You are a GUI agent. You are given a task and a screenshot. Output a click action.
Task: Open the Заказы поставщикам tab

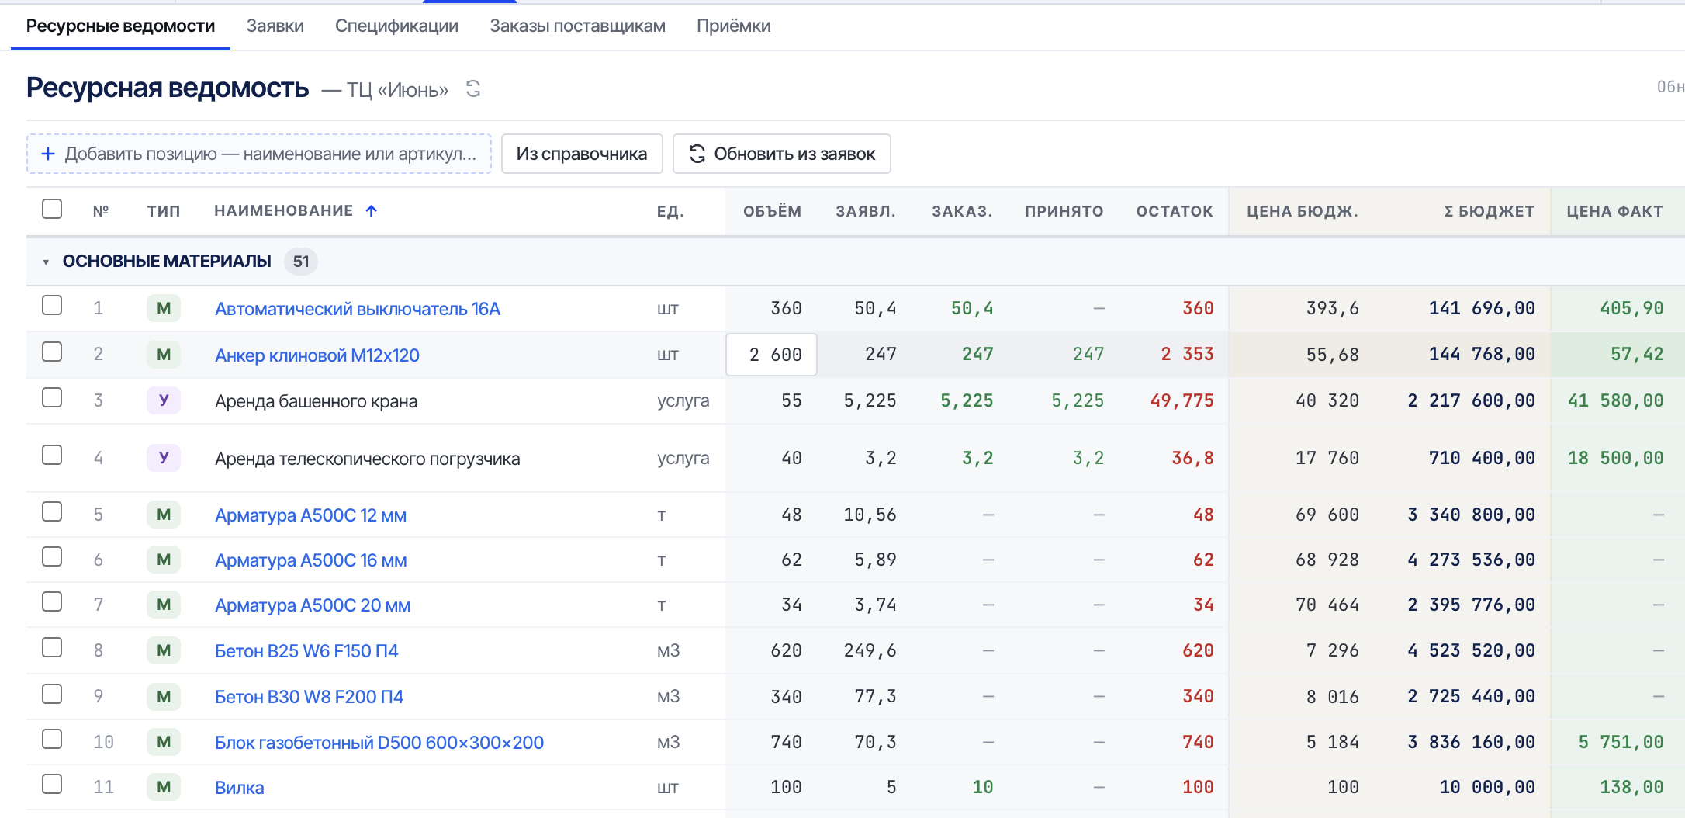578,26
